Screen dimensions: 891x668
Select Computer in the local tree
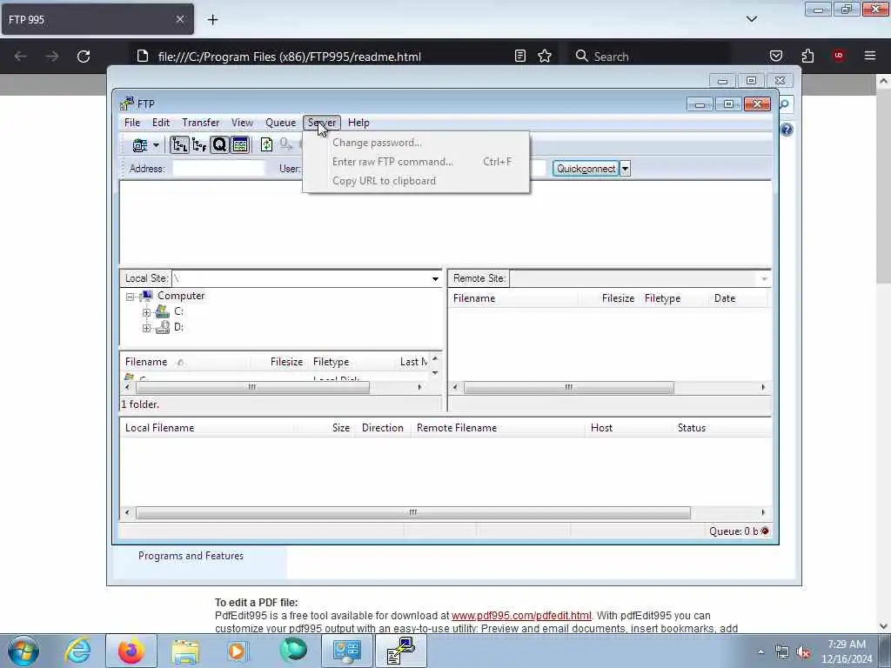click(181, 296)
